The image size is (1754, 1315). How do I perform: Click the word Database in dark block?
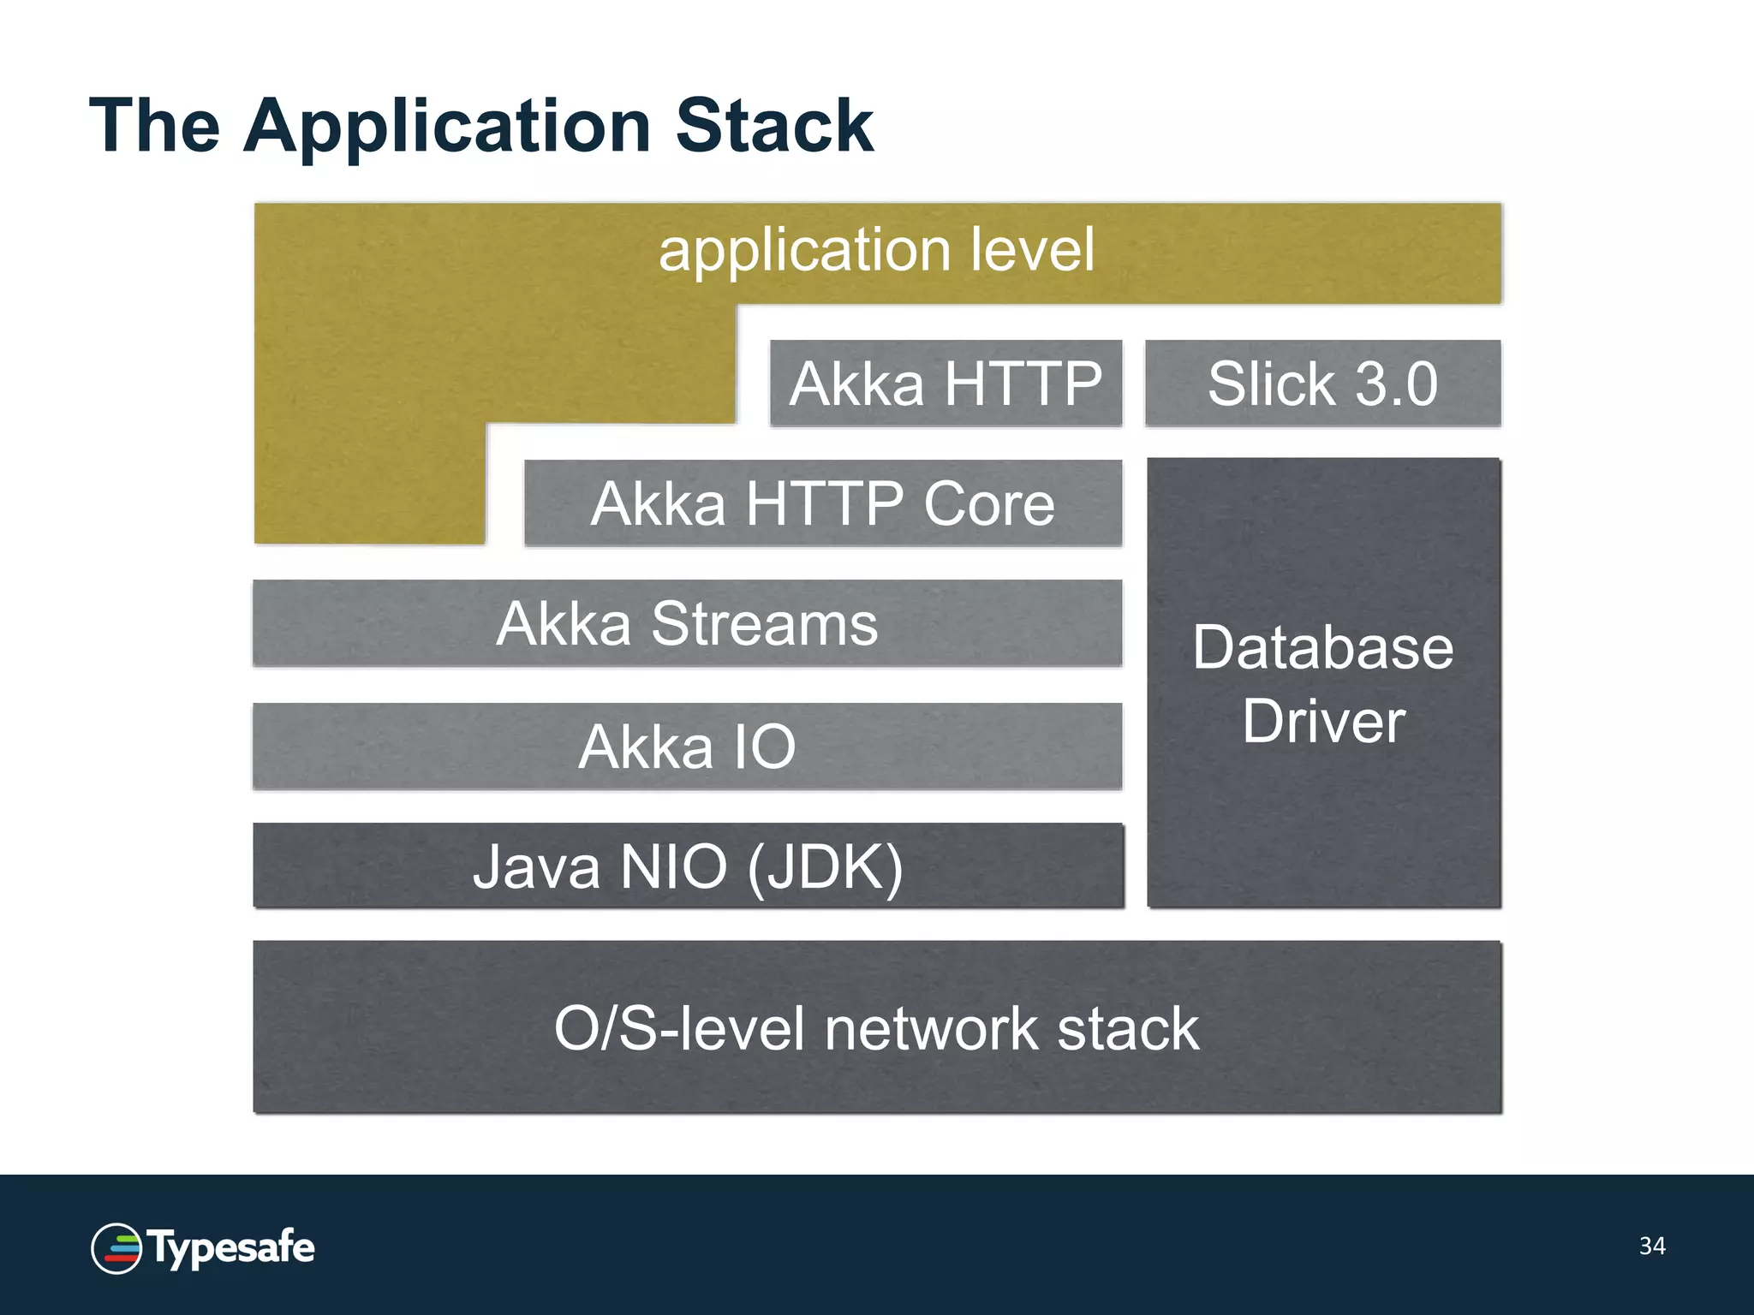click(x=1323, y=647)
